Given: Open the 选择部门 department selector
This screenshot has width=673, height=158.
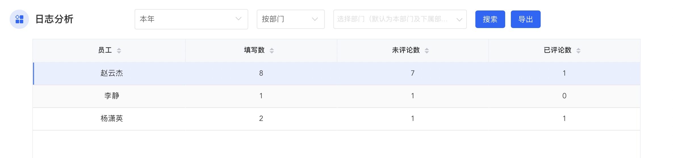Looking at the screenshot, I should click(400, 19).
